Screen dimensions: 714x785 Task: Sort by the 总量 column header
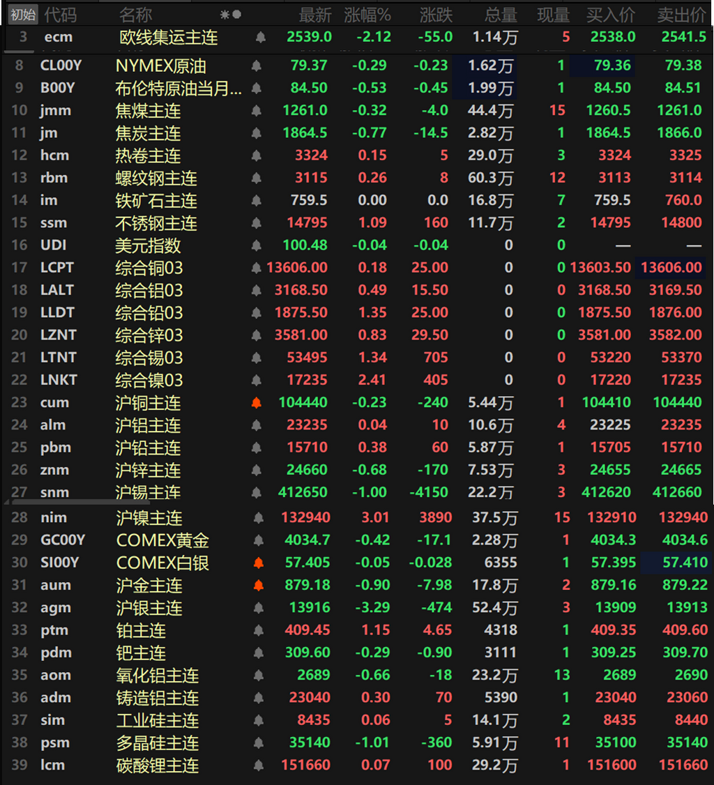click(x=501, y=15)
